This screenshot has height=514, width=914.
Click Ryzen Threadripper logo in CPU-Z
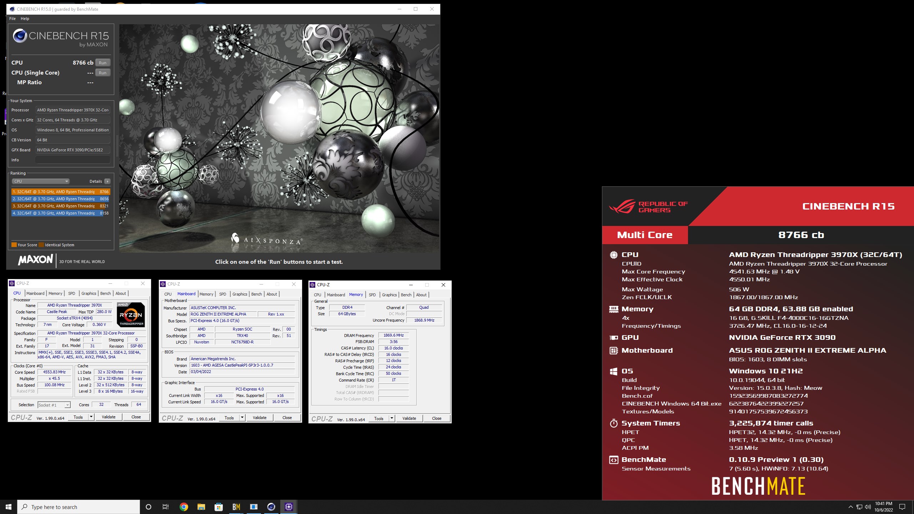click(131, 315)
